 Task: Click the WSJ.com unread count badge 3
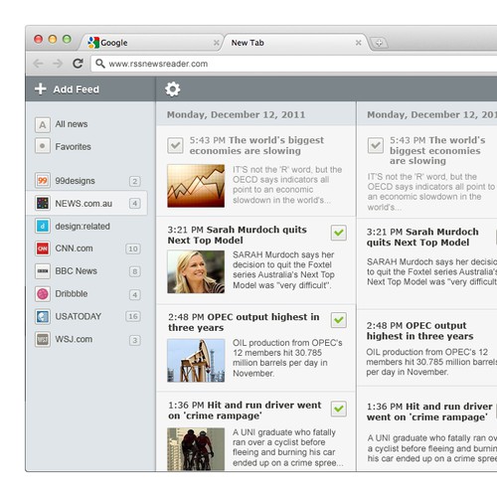point(134,340)
